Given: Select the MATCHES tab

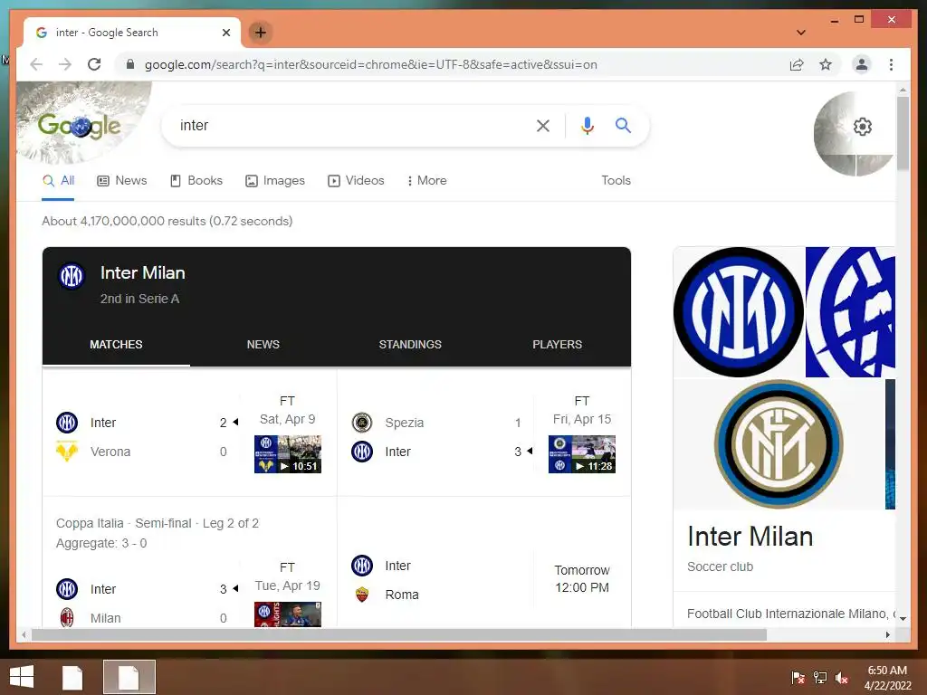Looking at the screenshot, I should [116, 345].
